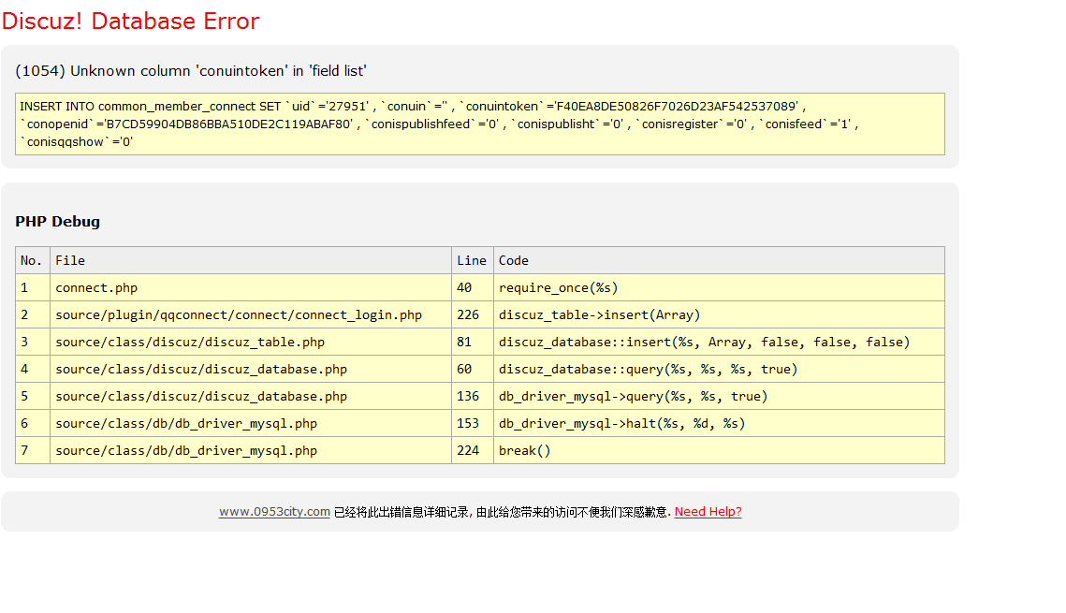Click line number 40 cell
The height and width of the screenshot is (613, 1066).
point(473,287)
